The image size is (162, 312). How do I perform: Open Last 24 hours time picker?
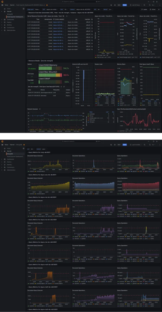[135, 5]
